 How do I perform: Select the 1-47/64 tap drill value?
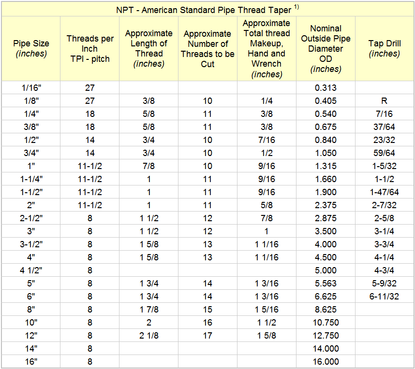pyautogui.click(x=385, y=192)
